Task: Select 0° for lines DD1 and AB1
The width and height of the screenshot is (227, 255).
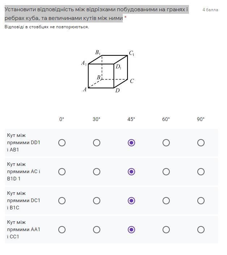Action: tap(62, 143)
